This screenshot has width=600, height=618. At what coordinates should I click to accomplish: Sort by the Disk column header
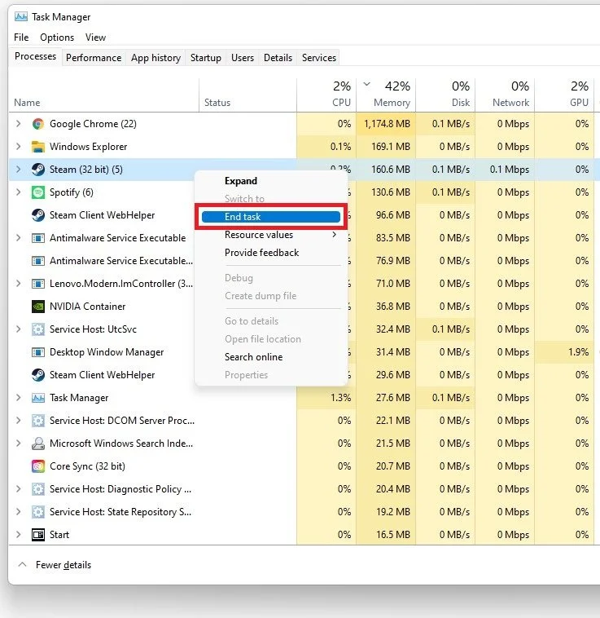tap(445, 95)
